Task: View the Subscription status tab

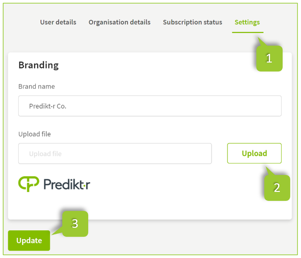Action: coord(192,22)
